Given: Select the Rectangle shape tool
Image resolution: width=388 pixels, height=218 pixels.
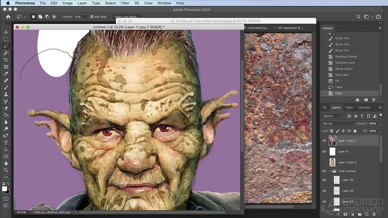Looking at the screenshot, I should tap(6, 157).
